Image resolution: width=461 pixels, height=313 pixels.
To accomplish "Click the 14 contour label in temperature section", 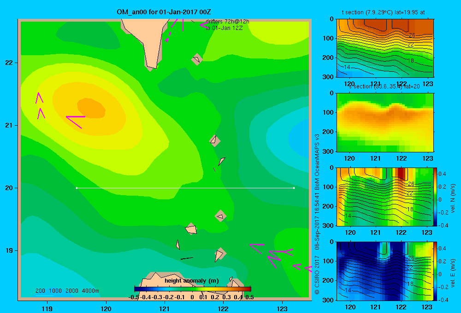I will [x=347, y=67].
